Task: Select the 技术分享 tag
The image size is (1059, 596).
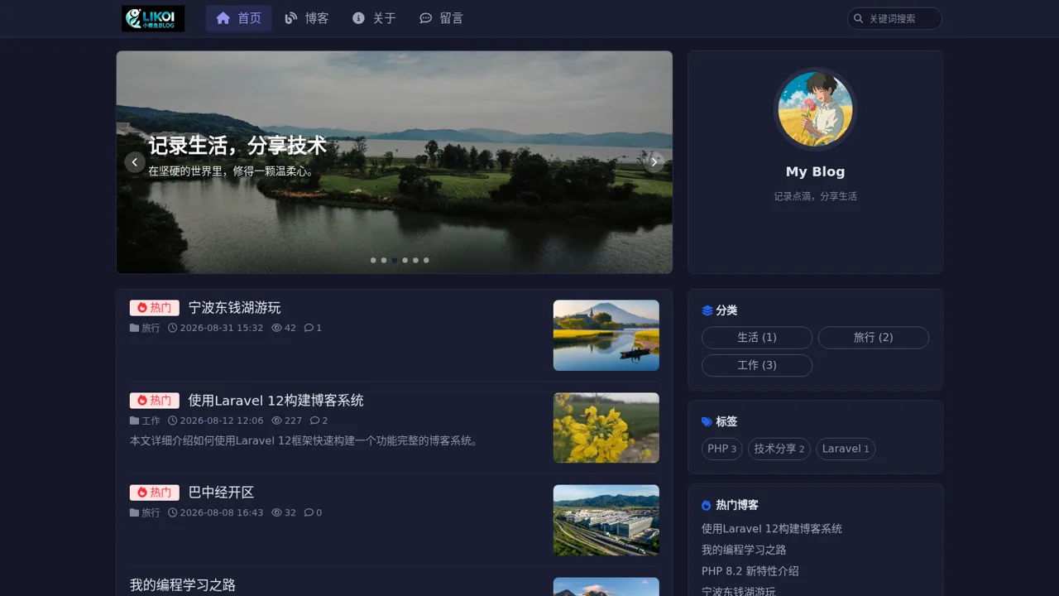Action: click(779, 449)
